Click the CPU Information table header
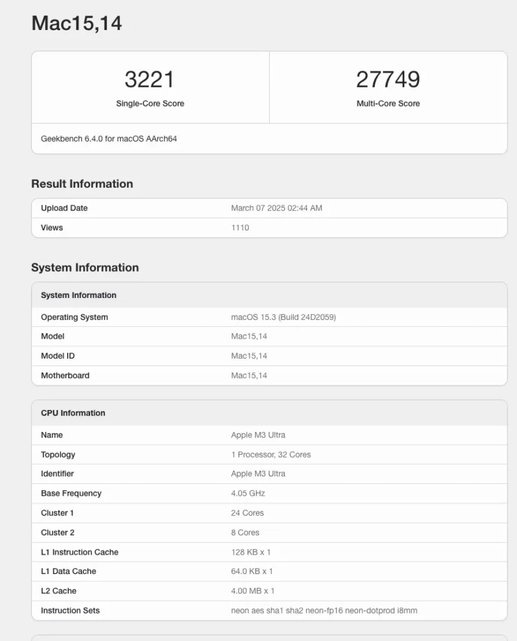This screenshot has width=517, height=641. (73, 413)
